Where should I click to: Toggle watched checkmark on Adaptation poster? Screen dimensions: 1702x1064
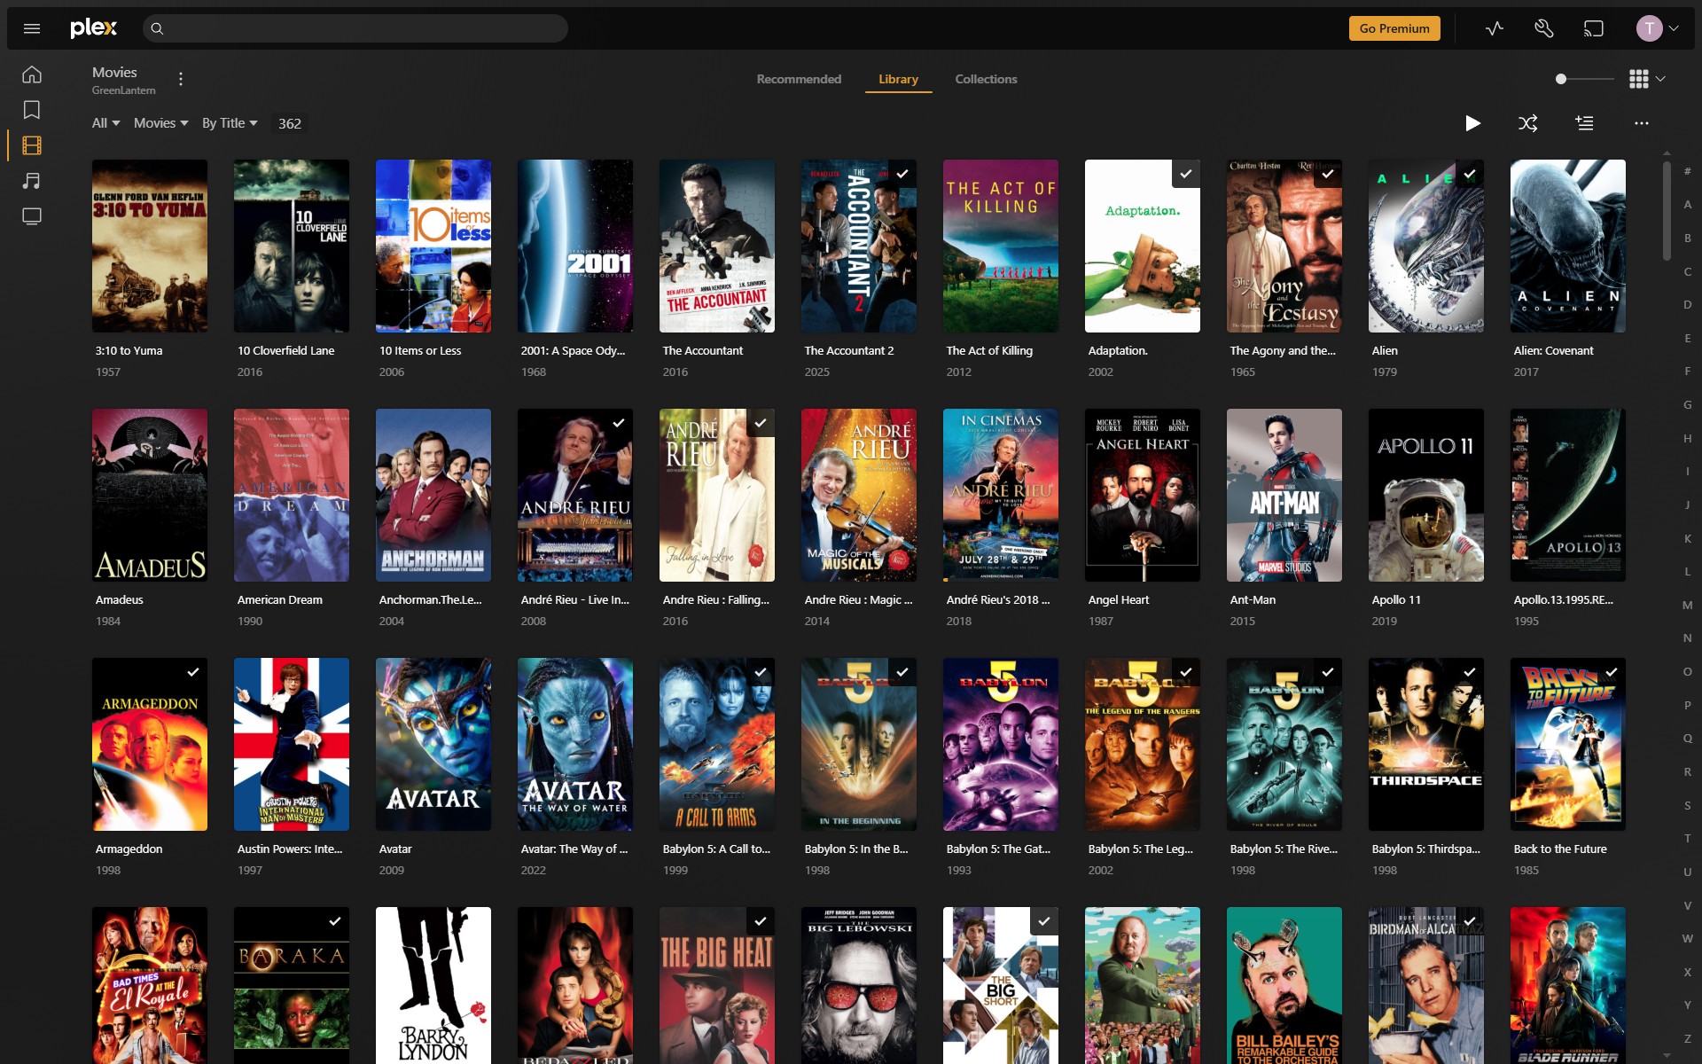click(1185, 174)
